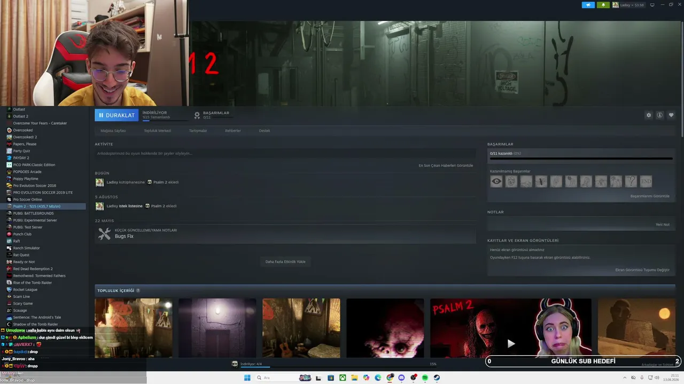Viewport: 684px width, 384px height.
Task: Open the lit corridor door community screenshot
Action: (217, 328)
